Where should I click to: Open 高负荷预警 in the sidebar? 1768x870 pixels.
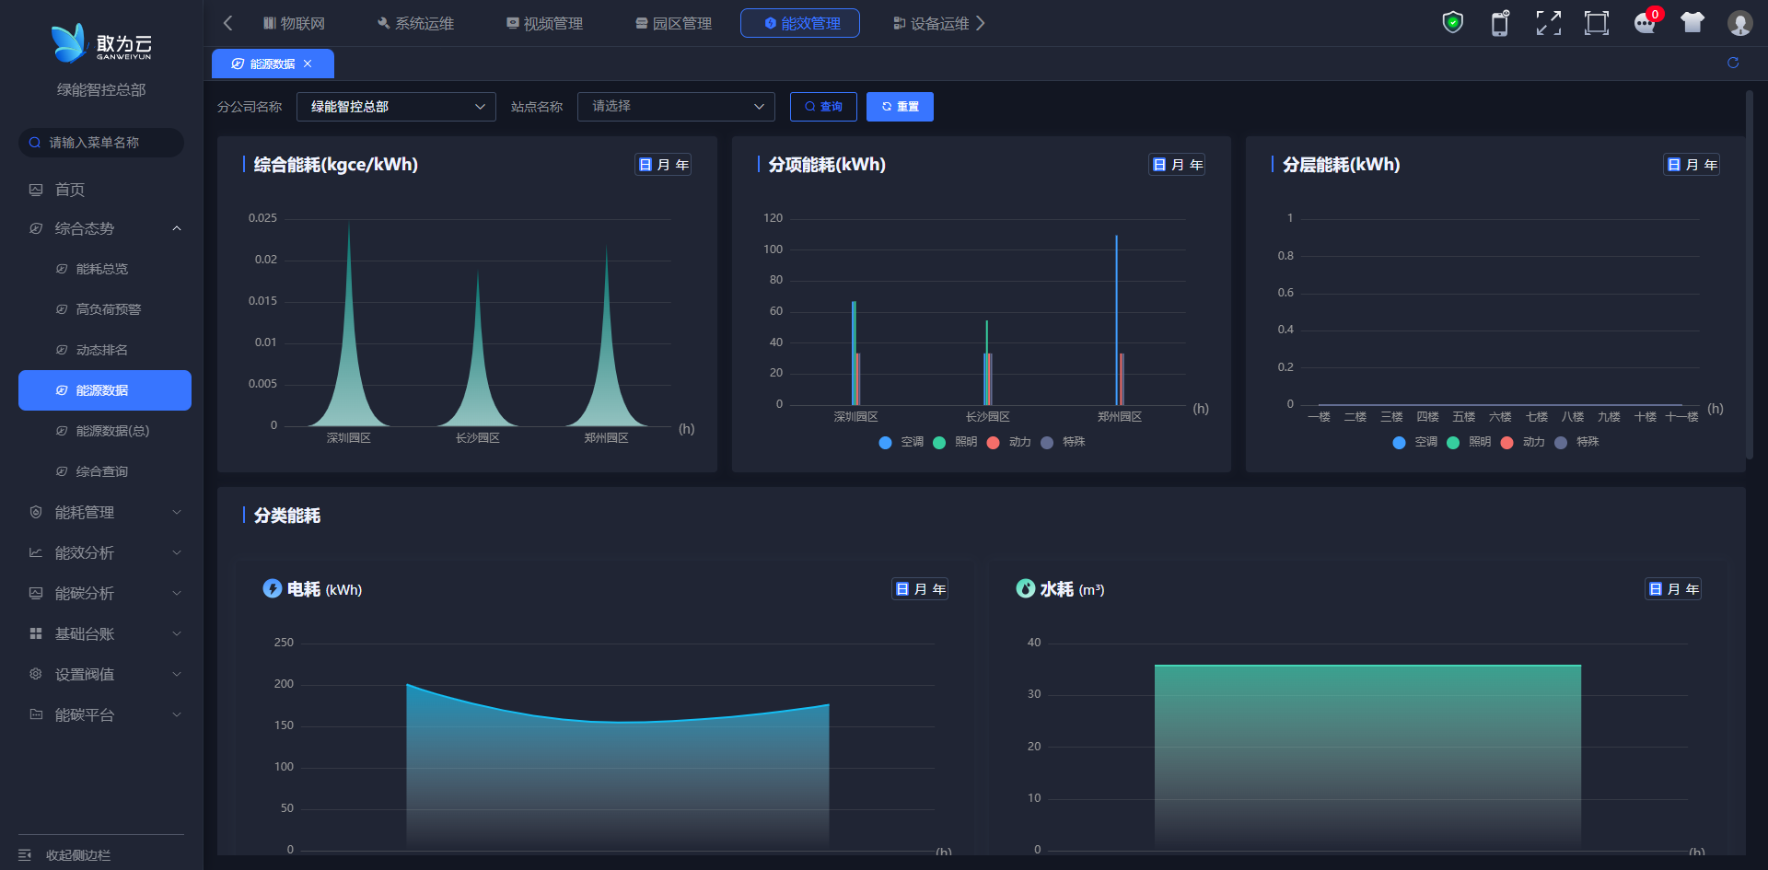[x=108, y=309]
